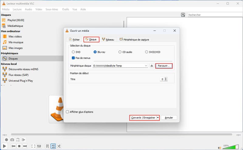The image size is (243, 150).
Task: Select the SVCD/VCD radio button
Action: [x=146, y=52]
